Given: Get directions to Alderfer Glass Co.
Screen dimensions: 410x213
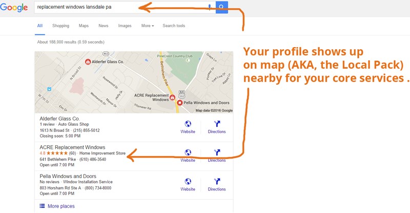Looking at the screenshot, I should 216,124.
